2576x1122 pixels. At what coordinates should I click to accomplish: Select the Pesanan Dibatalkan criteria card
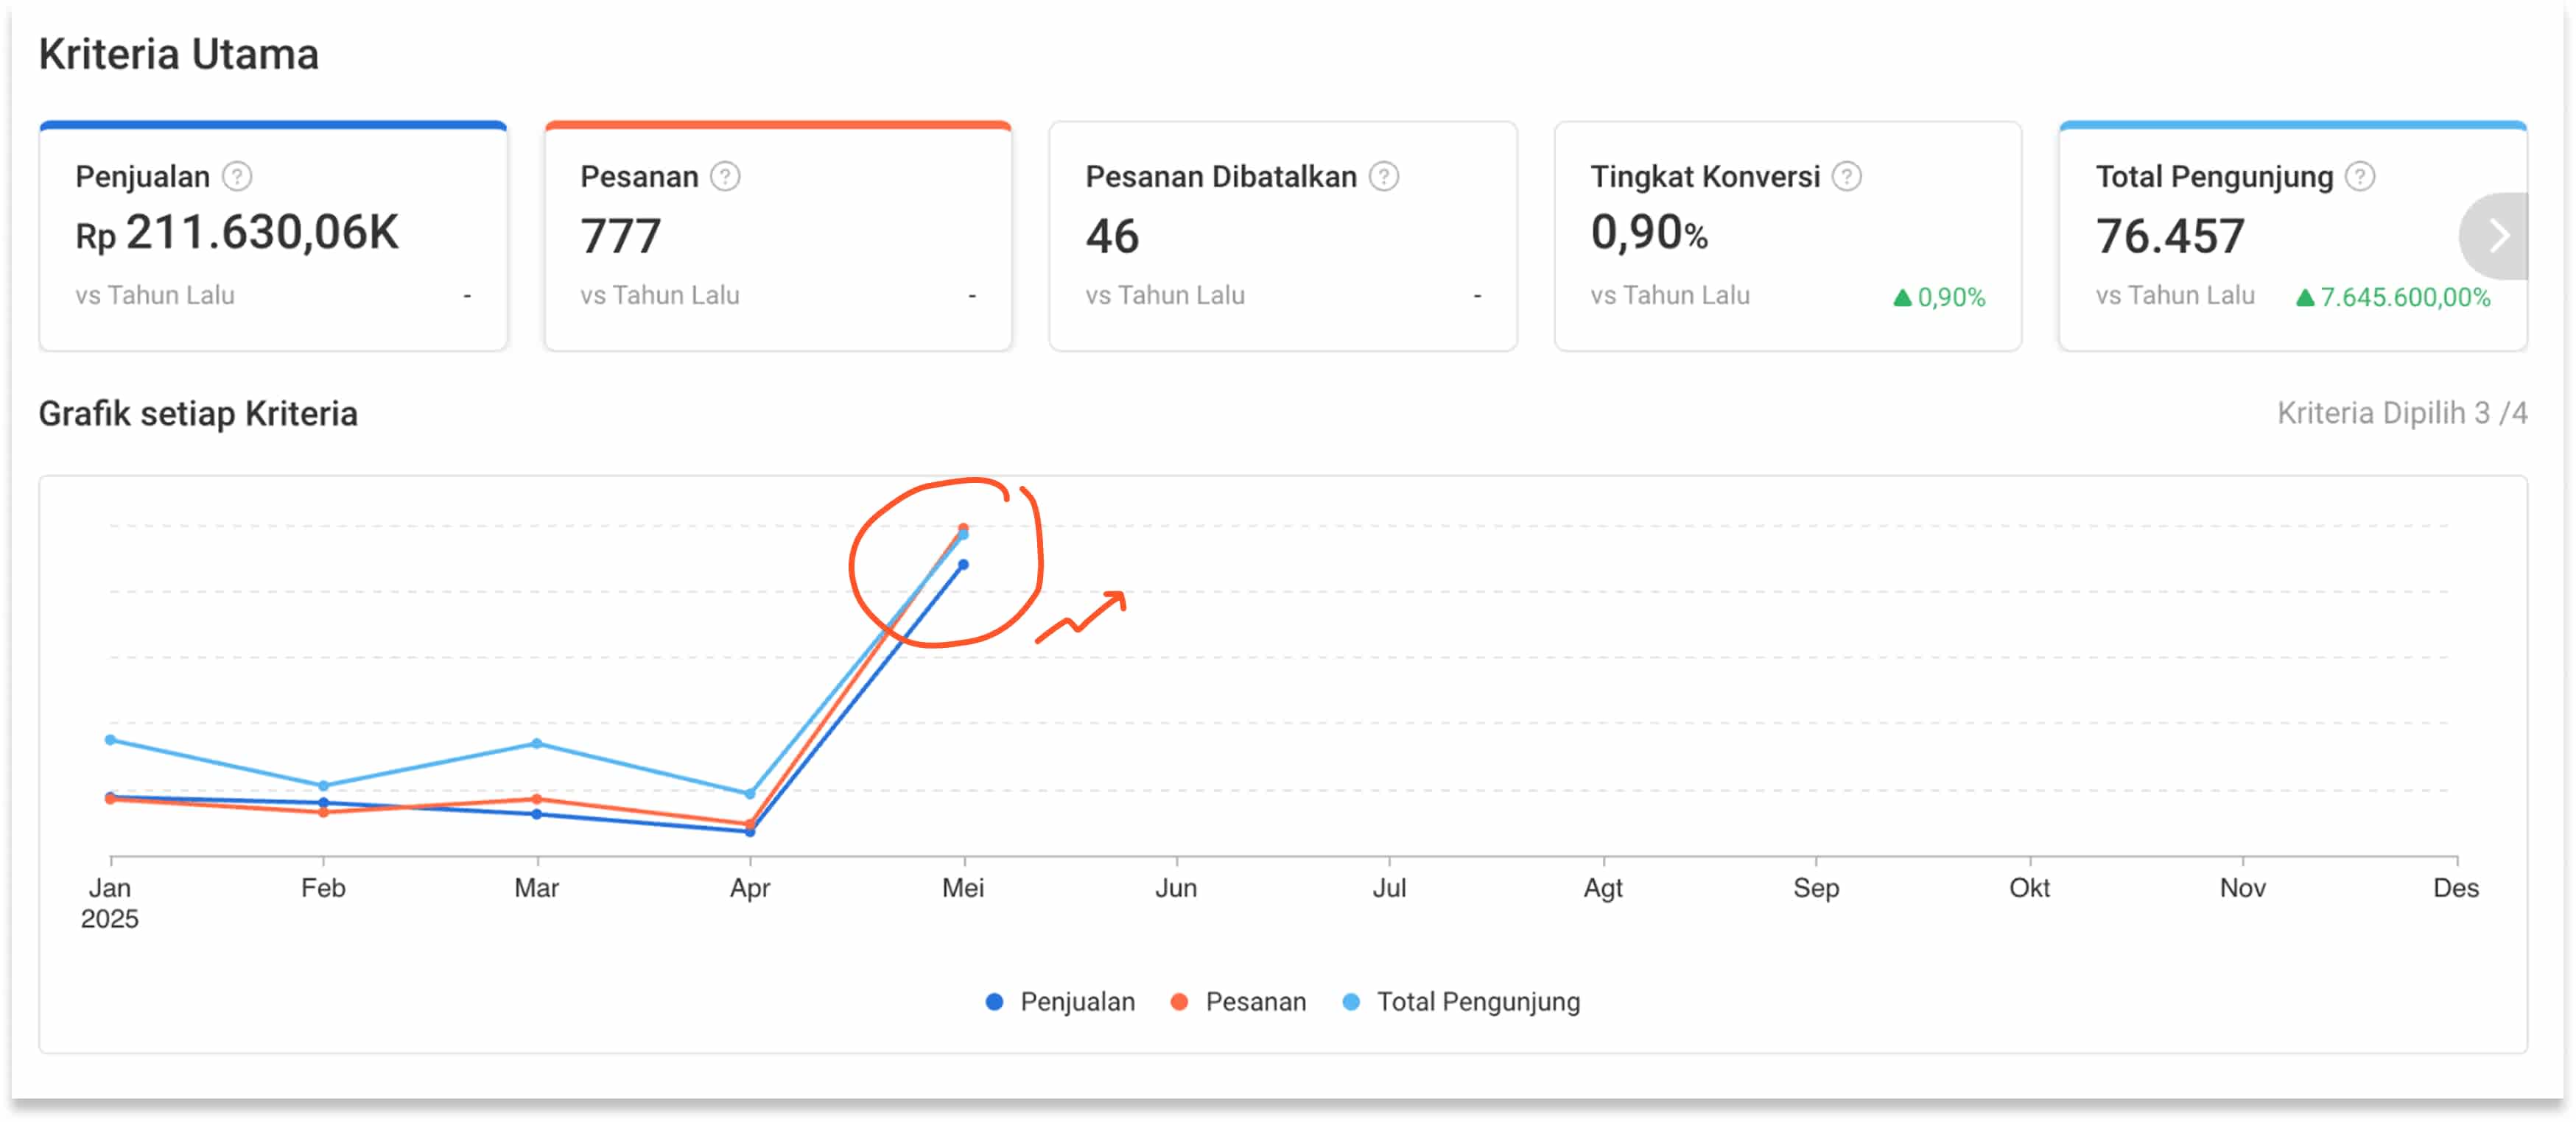point(1283,237)
